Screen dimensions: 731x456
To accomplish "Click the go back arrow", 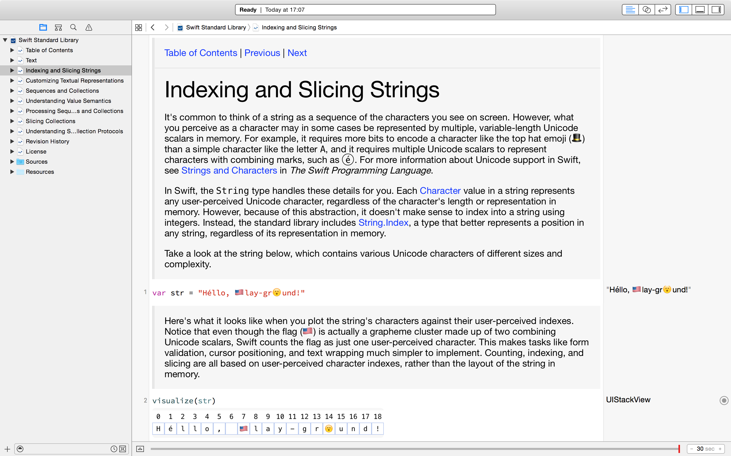I will (153, 27).
